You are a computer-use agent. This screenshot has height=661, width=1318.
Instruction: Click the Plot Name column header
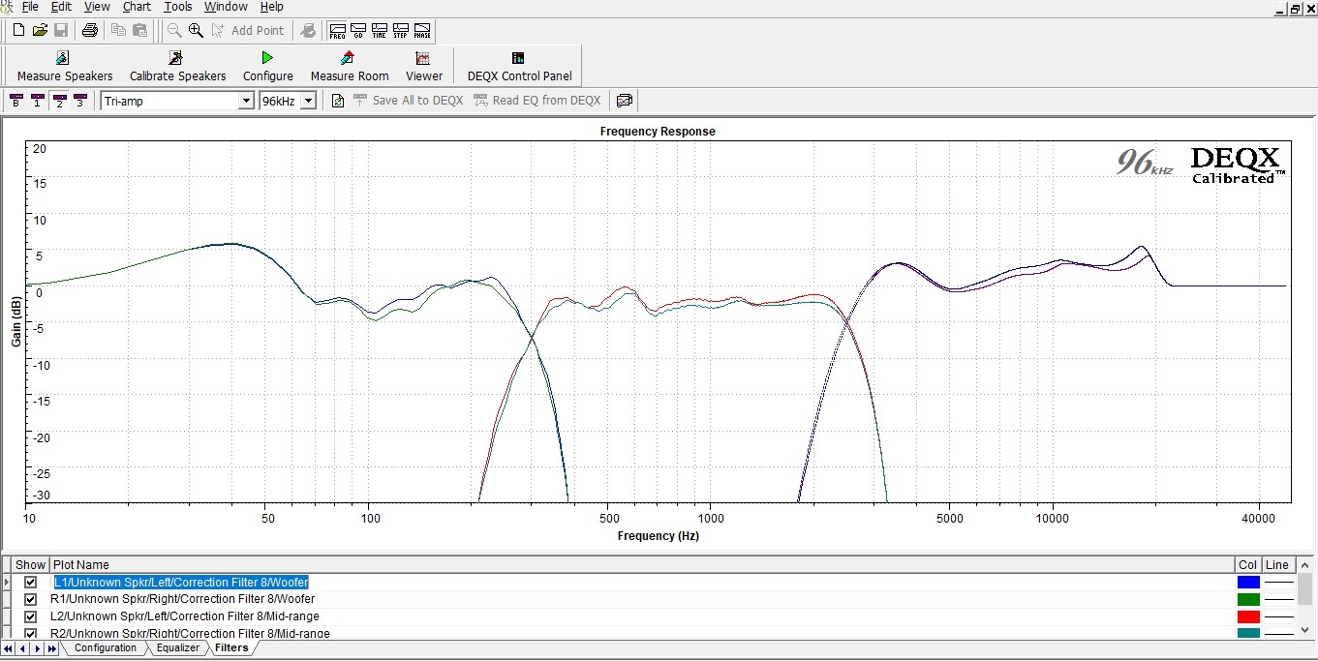tap(642, 564)
